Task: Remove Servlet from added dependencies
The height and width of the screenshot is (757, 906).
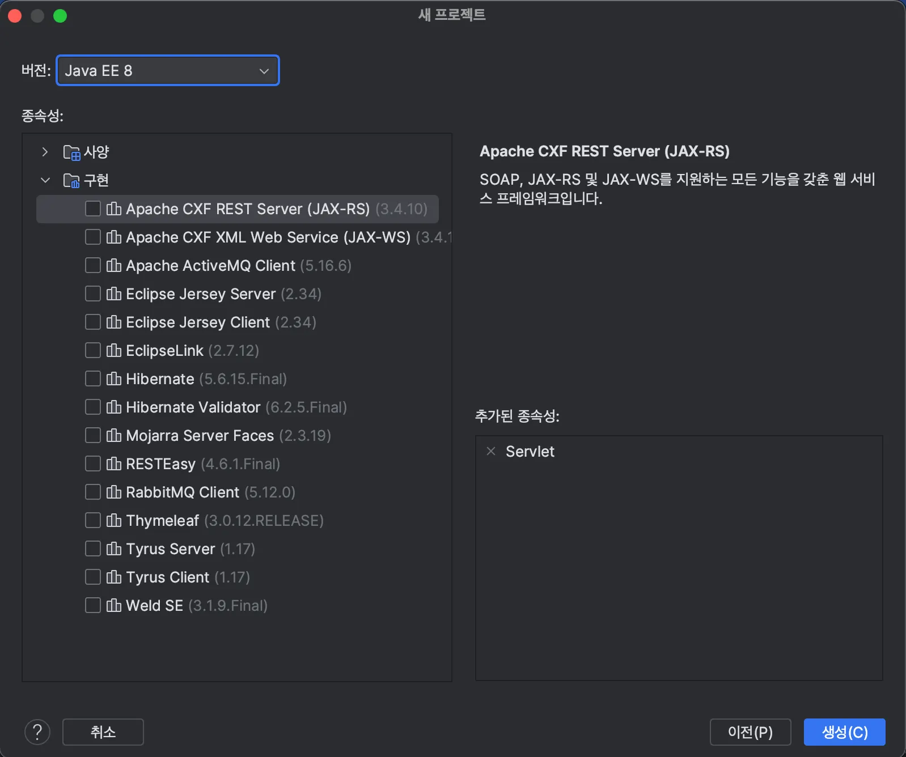Action: 491,451
